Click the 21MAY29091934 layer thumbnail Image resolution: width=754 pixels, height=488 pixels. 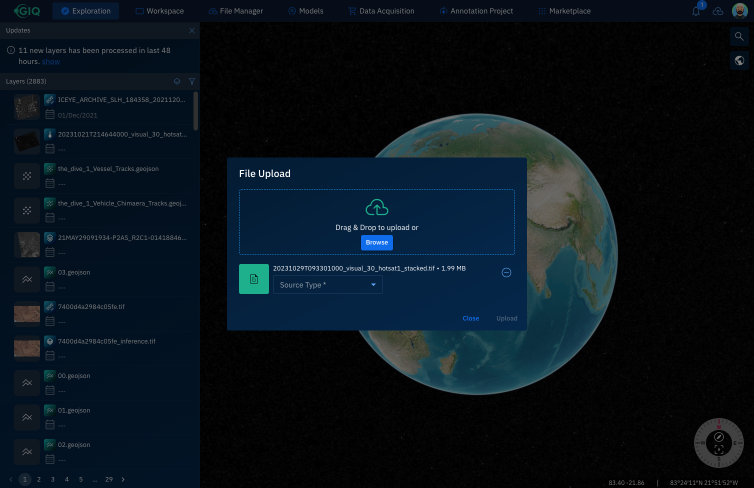[x=27, y=245]
